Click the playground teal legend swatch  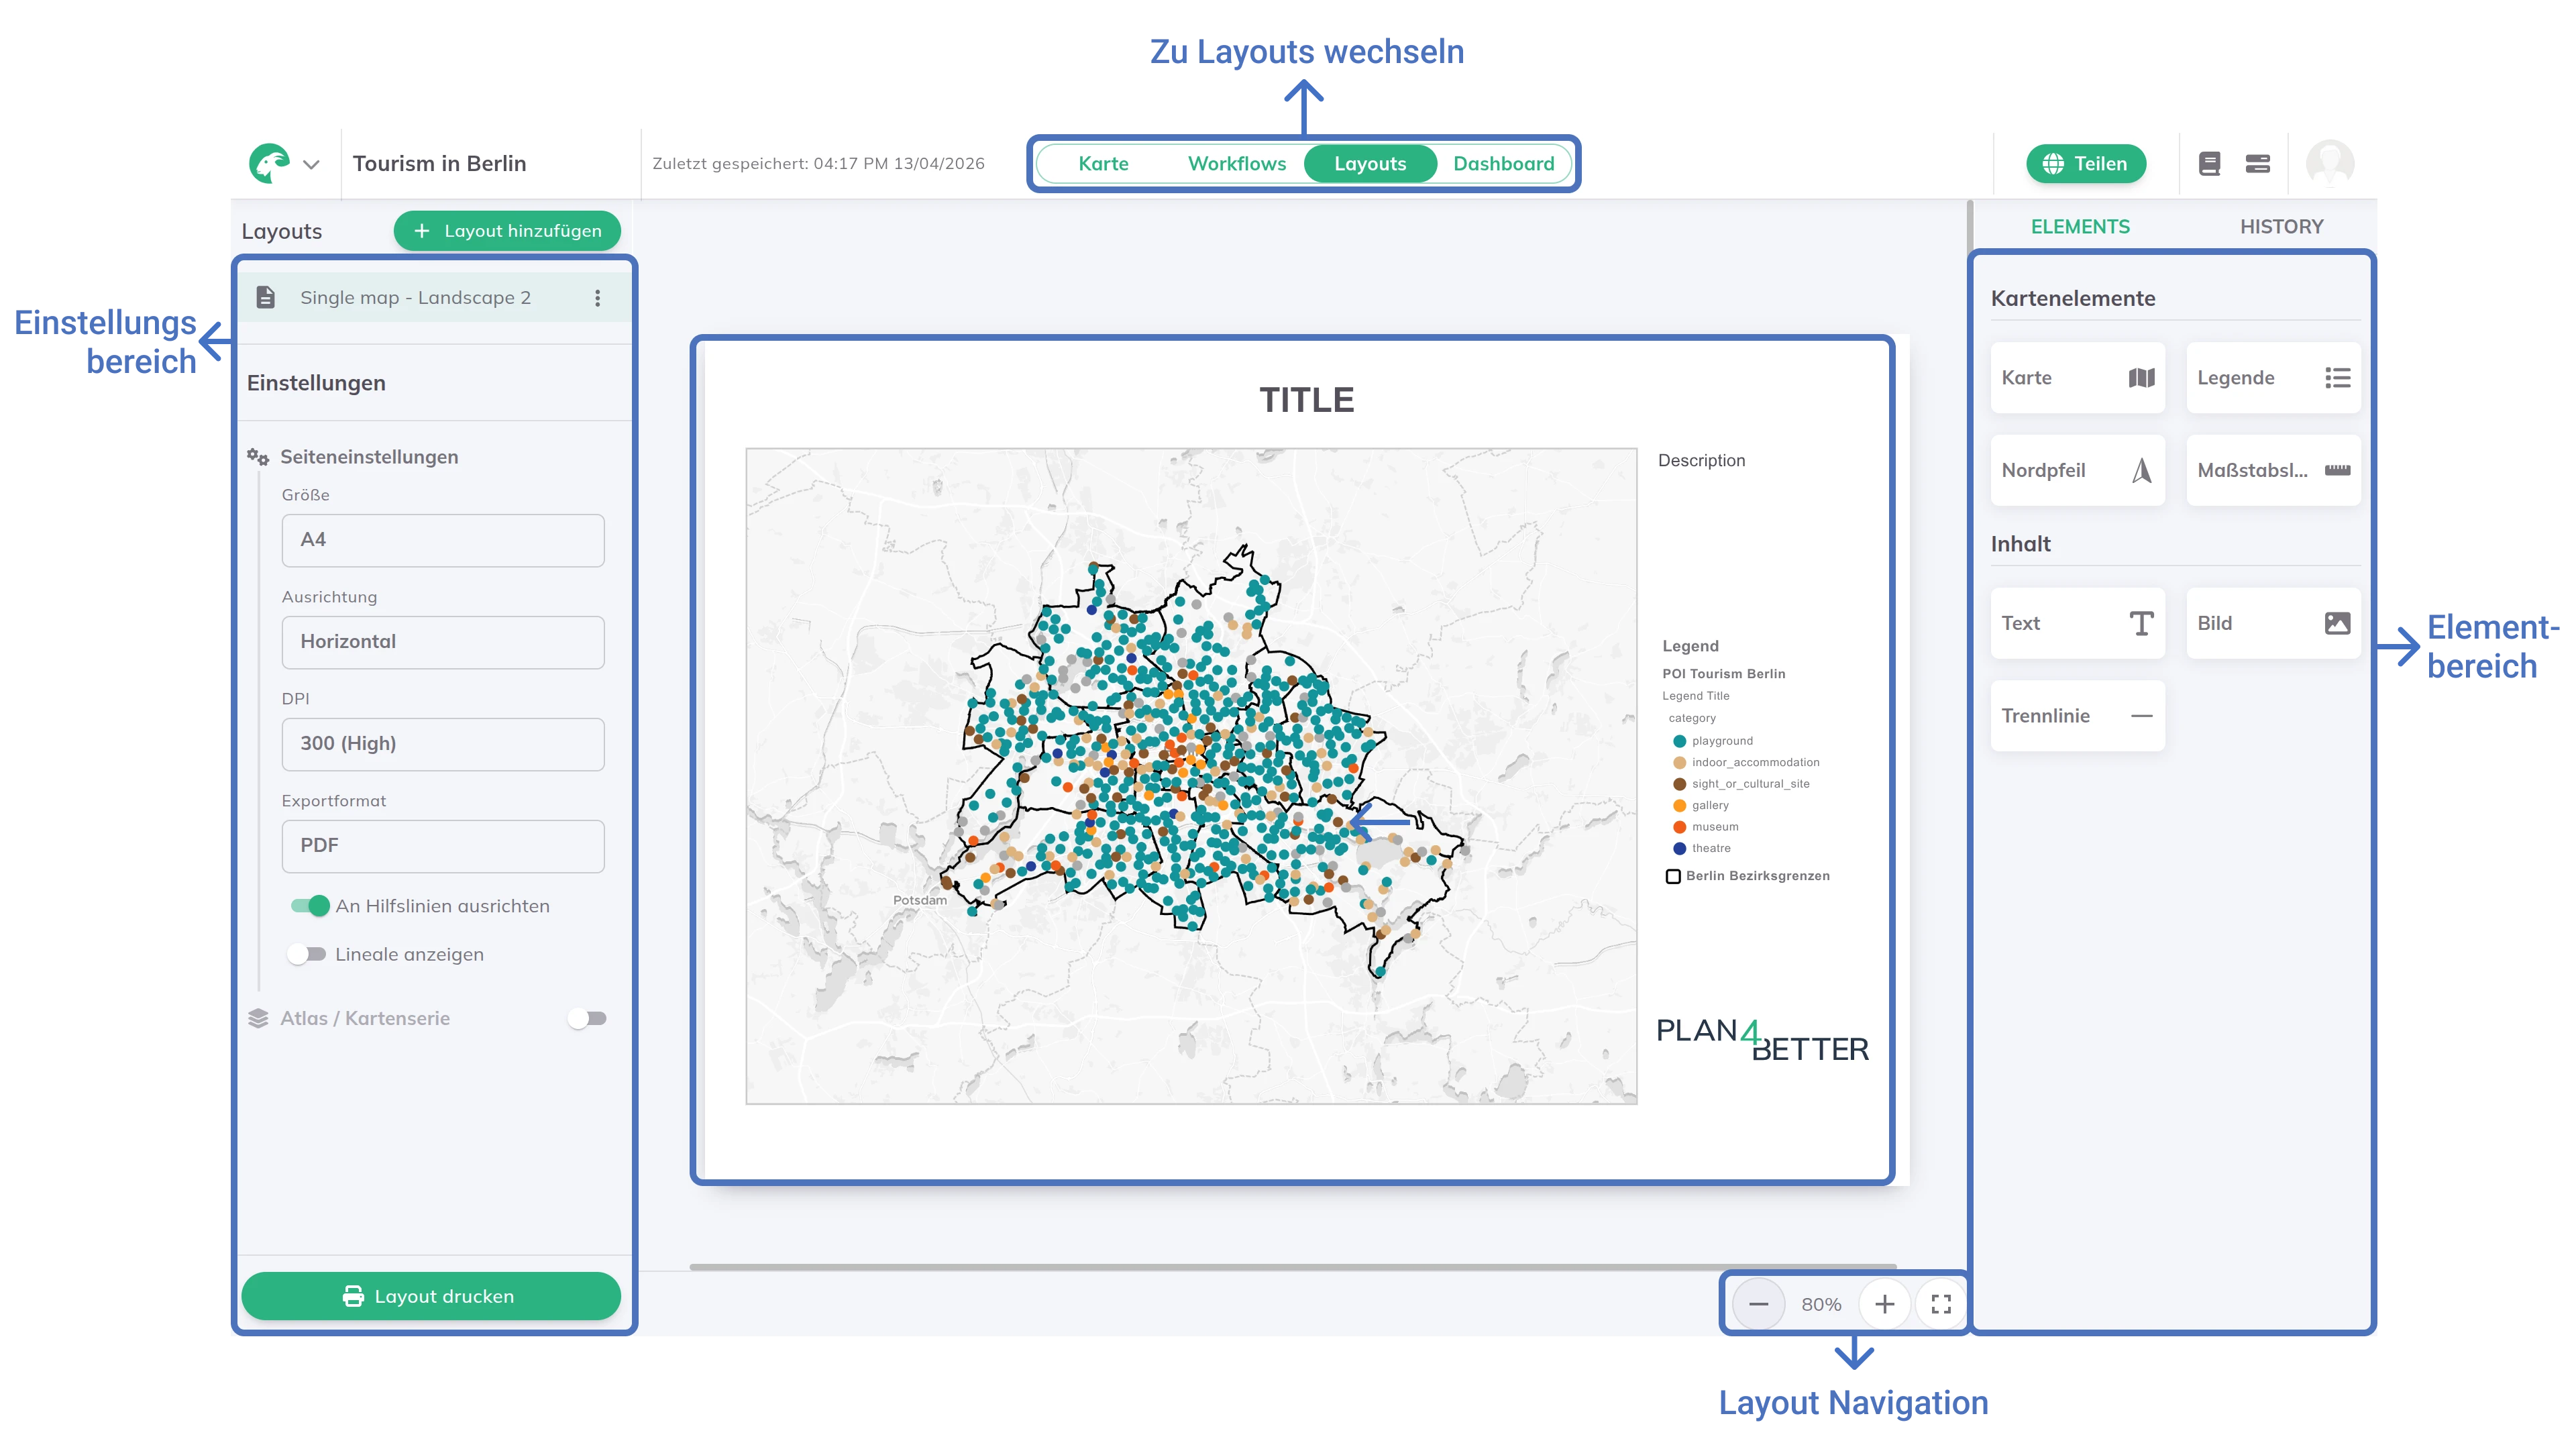(1679, 741)
